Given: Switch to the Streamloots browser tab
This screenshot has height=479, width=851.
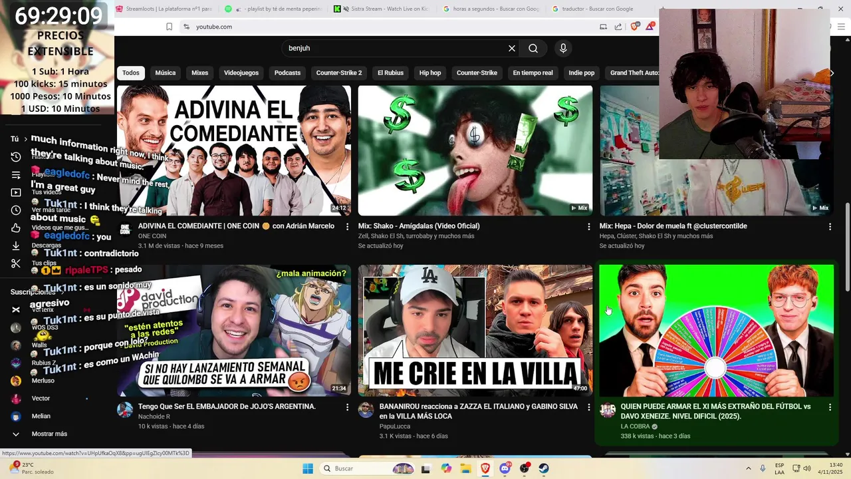Looking at the screenshot, I should [163, 9].
